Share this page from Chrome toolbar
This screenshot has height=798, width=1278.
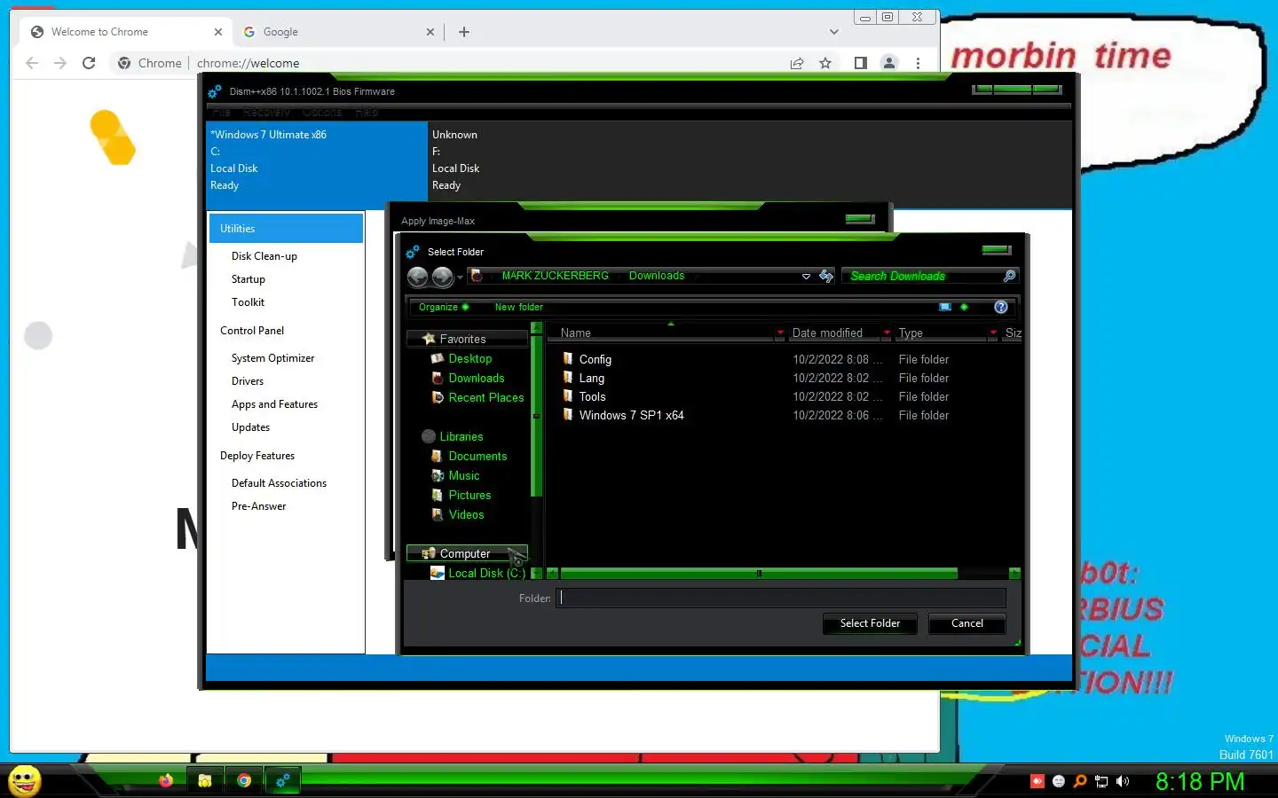797,63
